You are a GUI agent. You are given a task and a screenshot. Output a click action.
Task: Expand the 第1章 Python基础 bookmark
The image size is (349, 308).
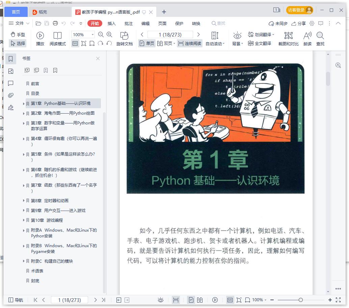[x=24, y=103]
